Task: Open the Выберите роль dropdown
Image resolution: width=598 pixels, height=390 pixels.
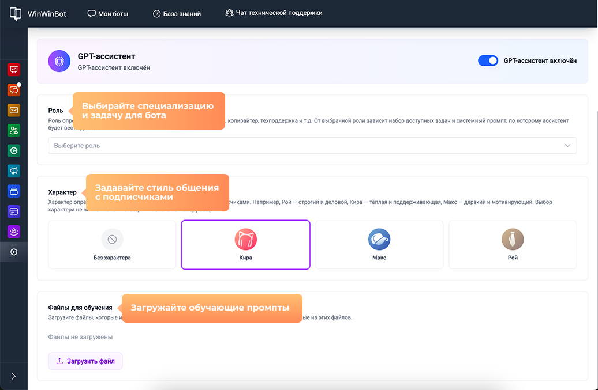Action: pos(312,146)
